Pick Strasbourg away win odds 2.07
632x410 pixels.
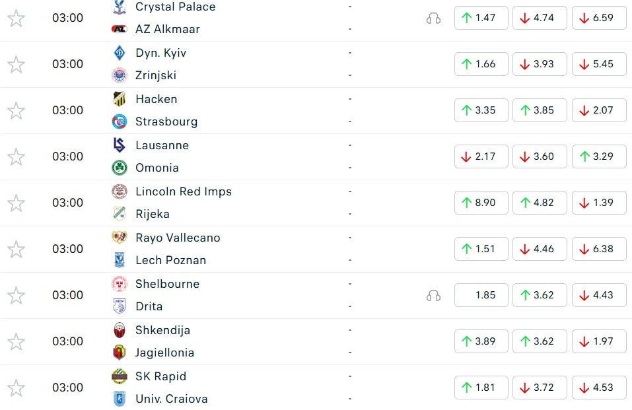(597, 110)
